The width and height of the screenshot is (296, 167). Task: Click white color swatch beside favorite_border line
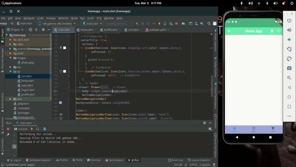pos(65,71)
